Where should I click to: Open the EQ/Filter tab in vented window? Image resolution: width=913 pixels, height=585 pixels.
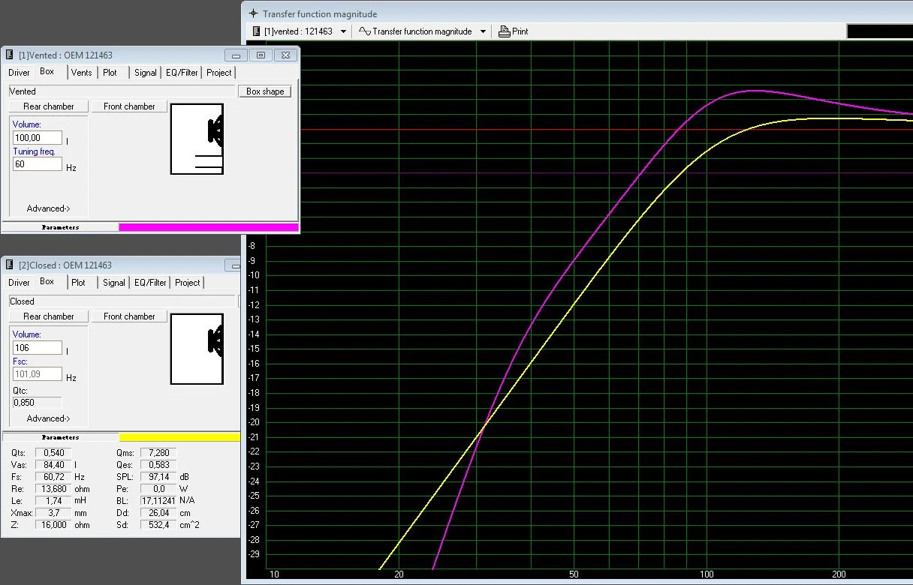[182, 73]
